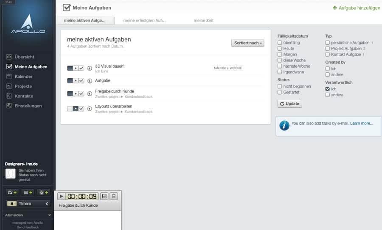The width and height of the screenshot is (382, 230).
Task: Collapse the Timers panel arrow
Action: pyautogui.click(x=47, y=203)
